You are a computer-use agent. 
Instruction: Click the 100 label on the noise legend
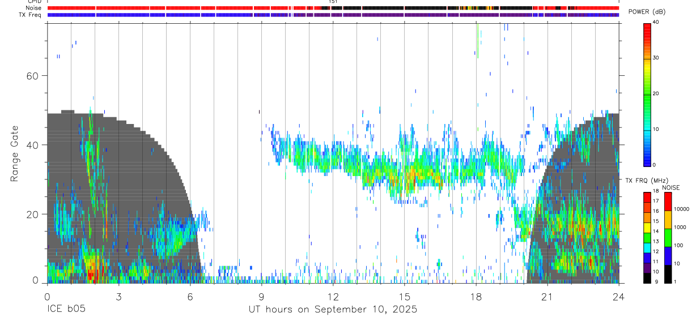pyautogui.click(x=678, y=245)
